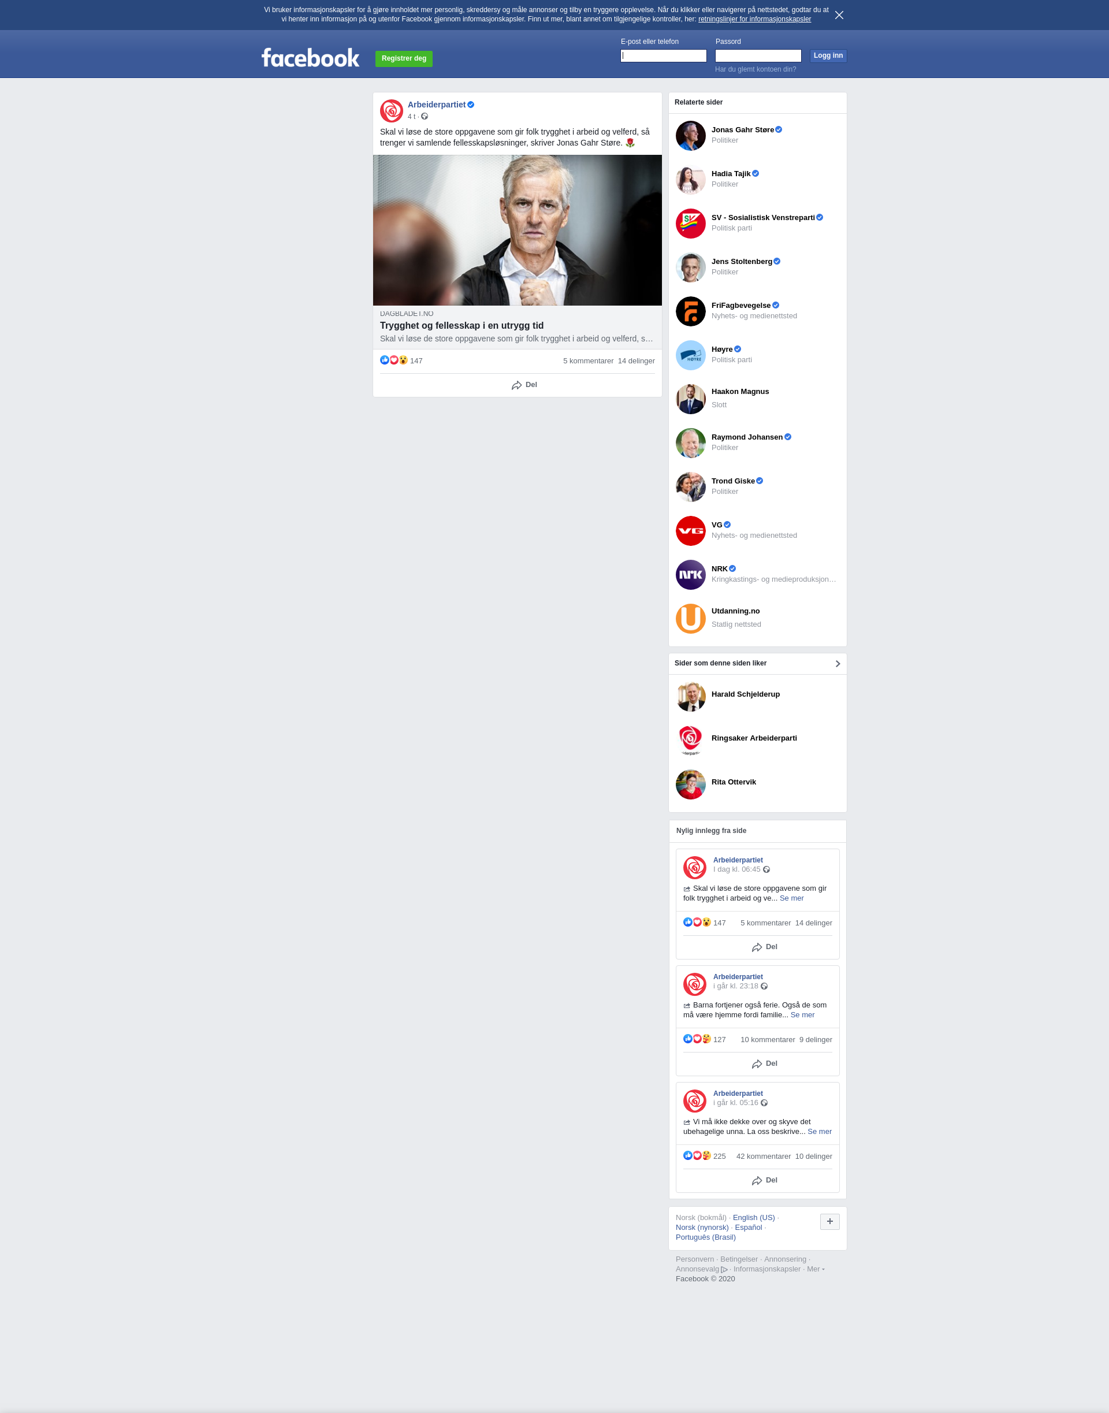1109x1413 pixels.
Task: Click the Del share icon under main post
Action: pos(517,385)
